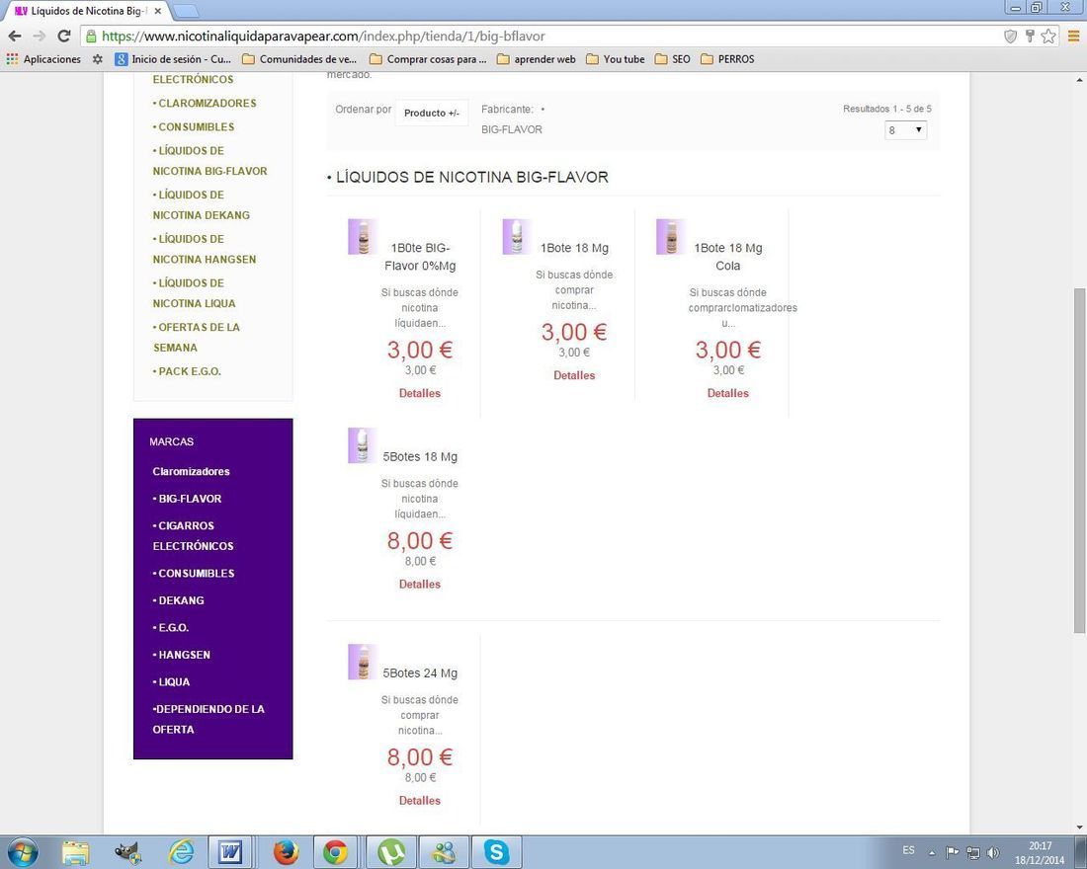The image size is (1087, 869).
Task: Open GIMP from the taskbar
Action: pos(128,852)
